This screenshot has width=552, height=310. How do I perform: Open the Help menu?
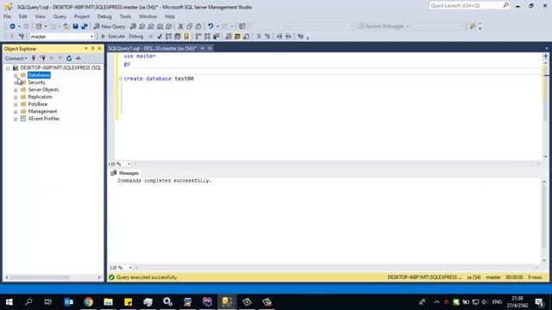[170, 16]
